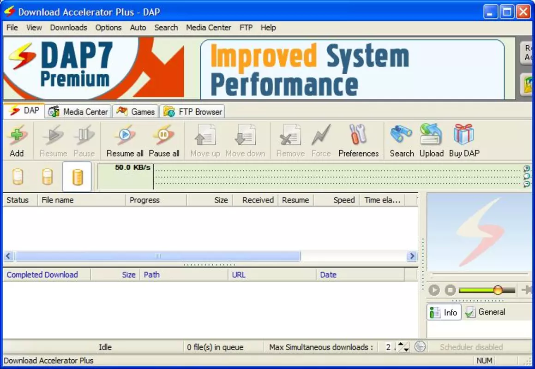This screenshot has width=535, height=369.
Task: Click the Upload toolbar icon
Action: click(431, 141)
